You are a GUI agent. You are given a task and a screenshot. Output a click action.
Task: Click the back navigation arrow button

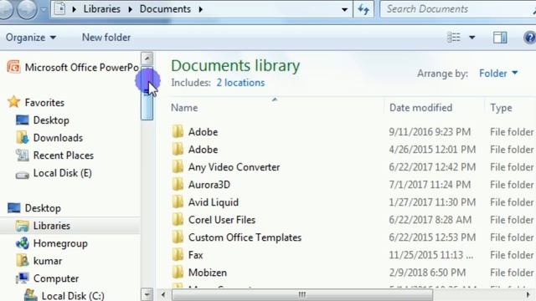[x=6, y=9]
